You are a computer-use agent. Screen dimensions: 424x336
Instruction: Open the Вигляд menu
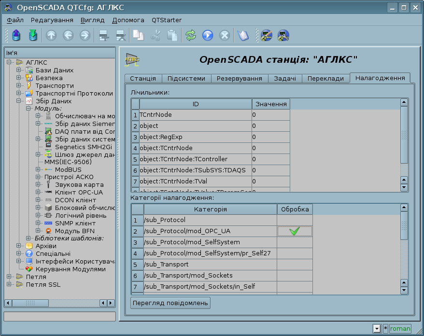coord(92,20)
